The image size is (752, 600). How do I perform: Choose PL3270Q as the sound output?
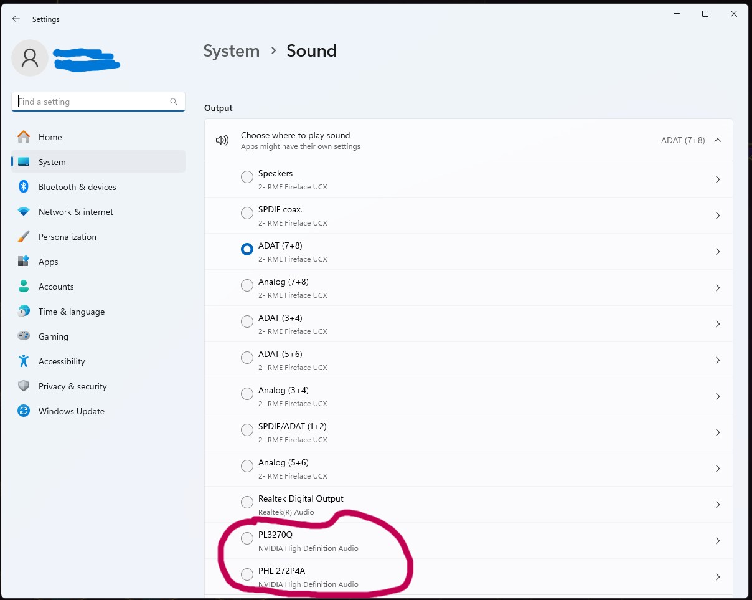247,538
